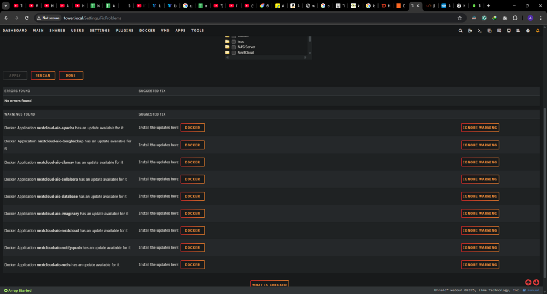Open the Main menu

[x=38, y=30]
